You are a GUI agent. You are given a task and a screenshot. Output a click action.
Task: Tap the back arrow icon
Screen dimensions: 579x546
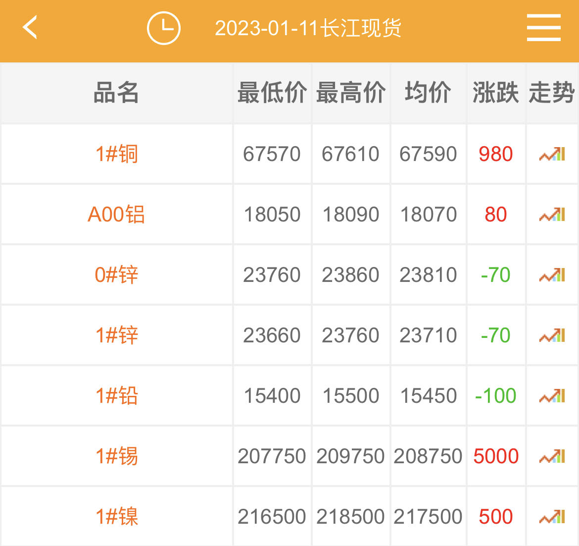(30, 27)
